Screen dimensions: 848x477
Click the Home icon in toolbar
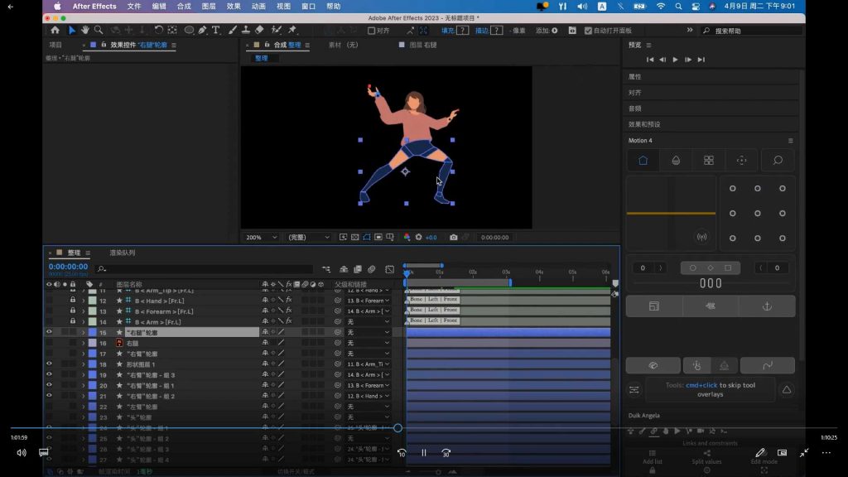click(x=55, y=31)
